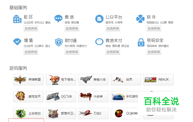
Task: Click the QQ飞车 speed logo
Action: (53, 96)
